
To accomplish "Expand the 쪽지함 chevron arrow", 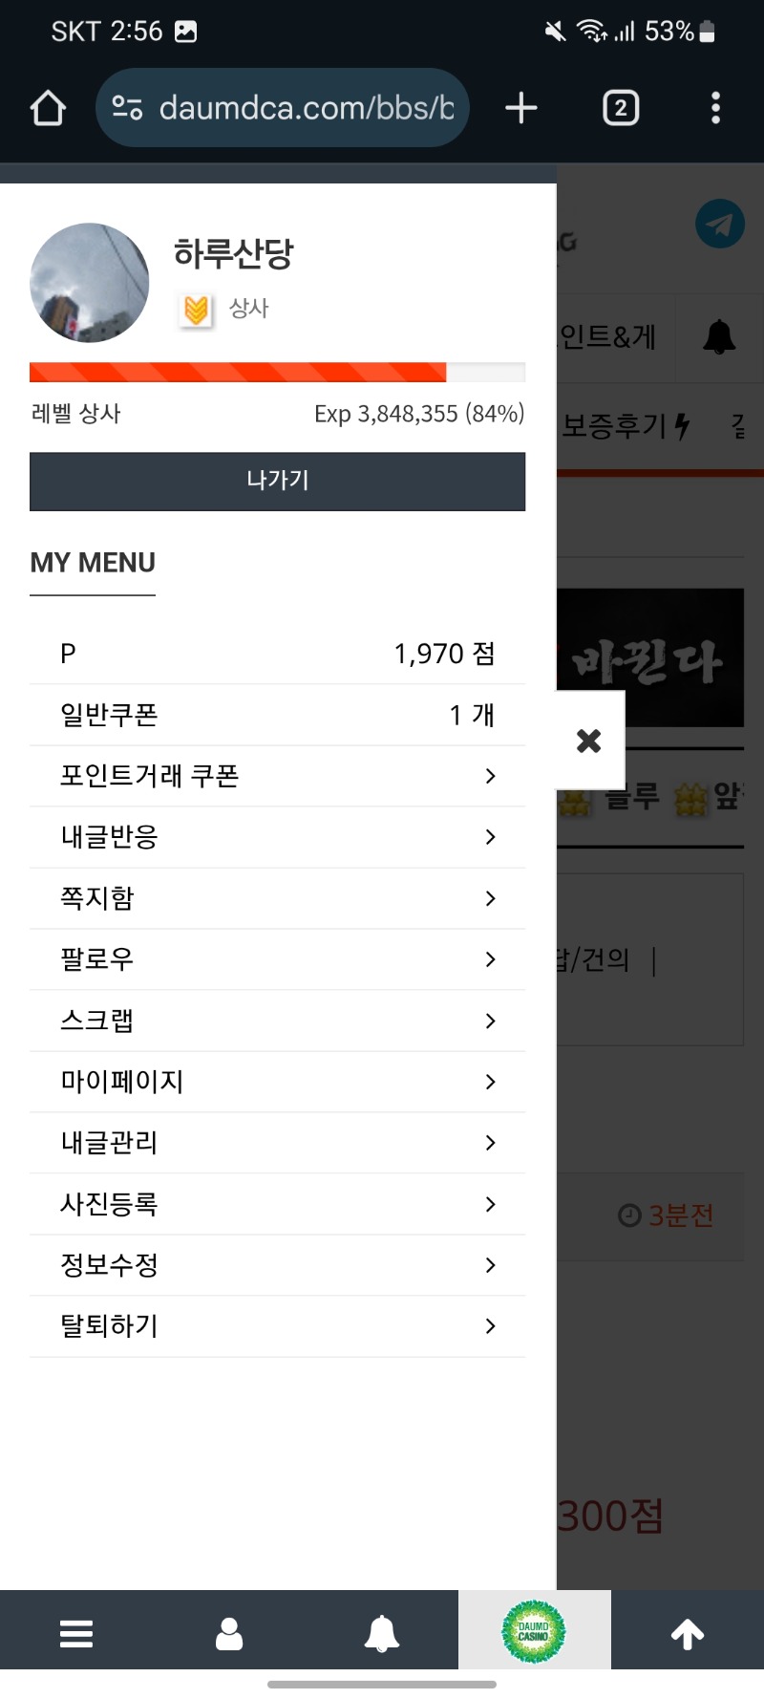I will [490, 898].
